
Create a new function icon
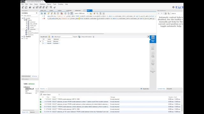point(47,7)
